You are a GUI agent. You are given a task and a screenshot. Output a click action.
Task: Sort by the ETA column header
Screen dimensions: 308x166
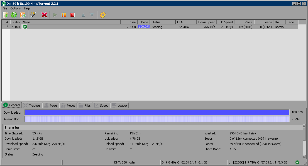click(186, 22)
